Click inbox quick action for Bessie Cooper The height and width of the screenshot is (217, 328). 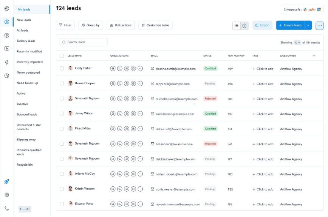[x=113, y=83]
